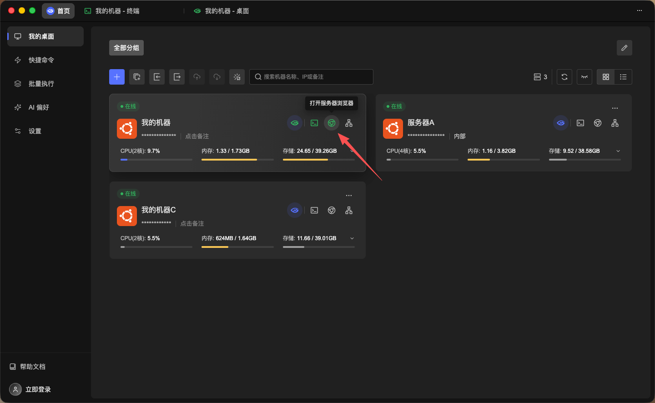Viewport: 655px width, 403px height.
Task: Toggle the closed-eye hide info button
Action: coord(584,77)
